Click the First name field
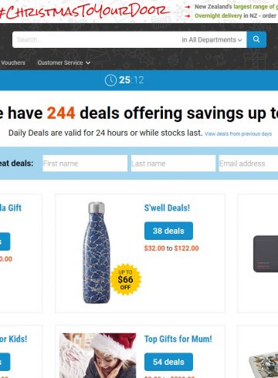The width and height of the screenshot is (278, 378). tap(85, 164)
